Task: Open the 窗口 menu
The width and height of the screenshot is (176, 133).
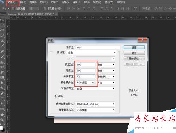Action: coord(109,2)
